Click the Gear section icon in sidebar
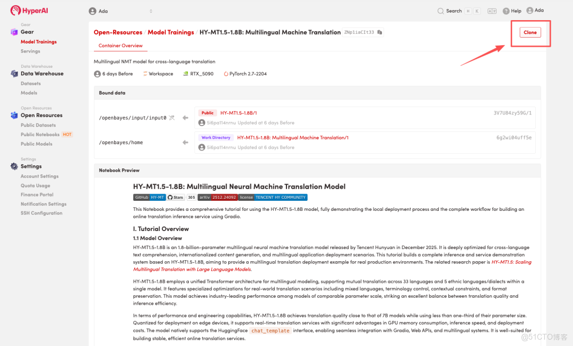Image resolution: width=573 pixels, height=346 pixels. coord(14,32)
